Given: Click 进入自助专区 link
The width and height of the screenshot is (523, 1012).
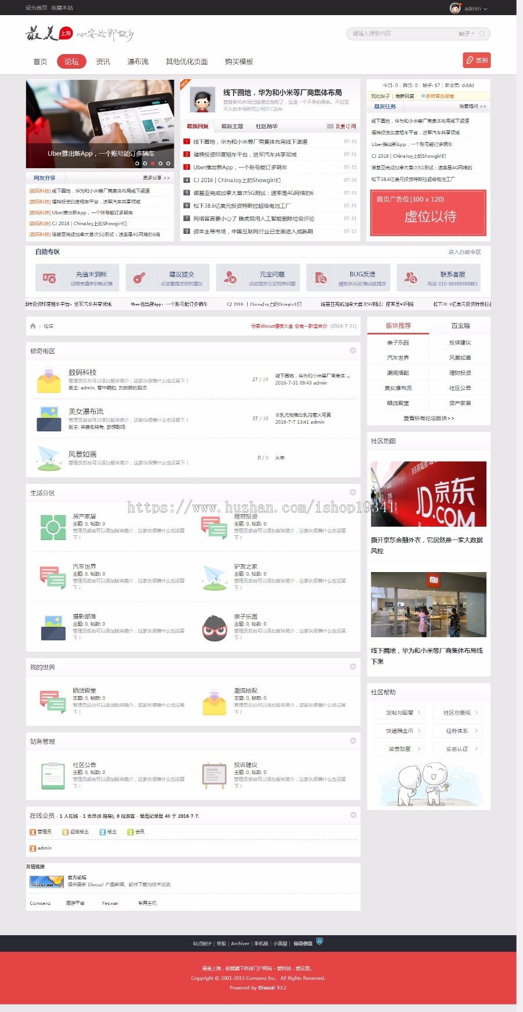Looking at the screenshot, I should [465, 252].
